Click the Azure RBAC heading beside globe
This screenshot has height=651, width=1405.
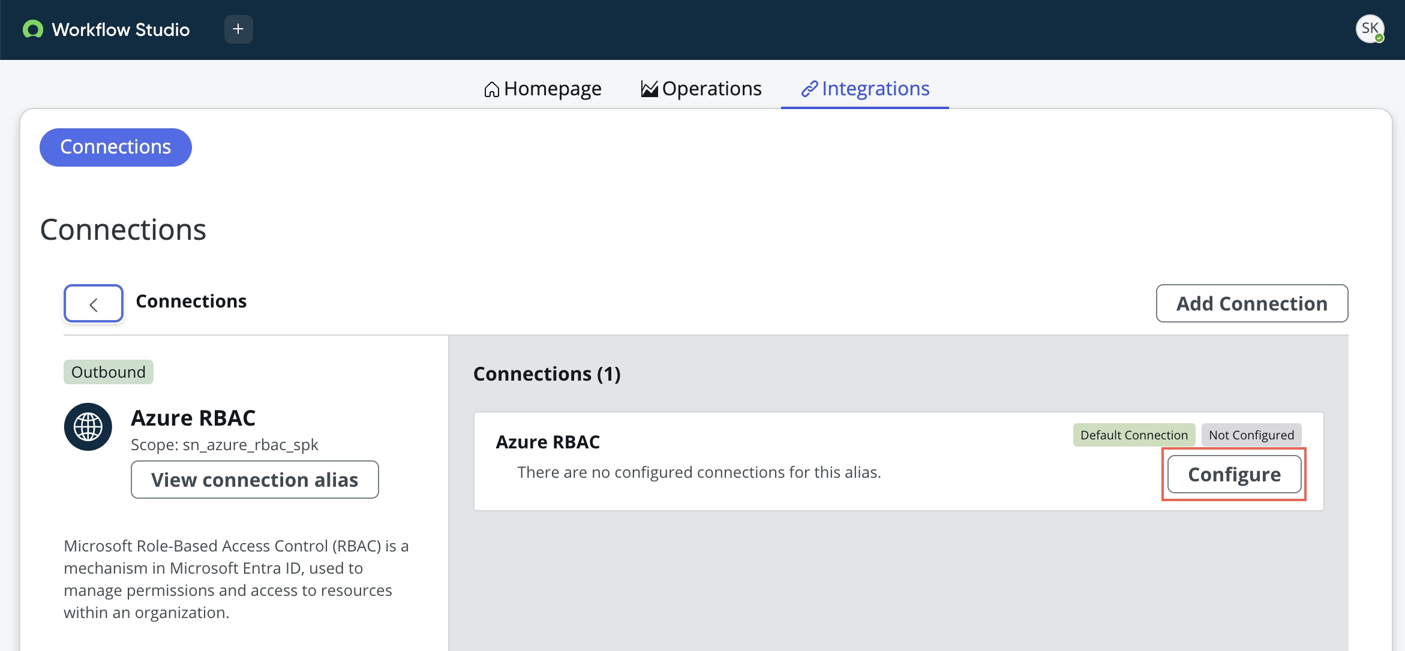[193, 418]
